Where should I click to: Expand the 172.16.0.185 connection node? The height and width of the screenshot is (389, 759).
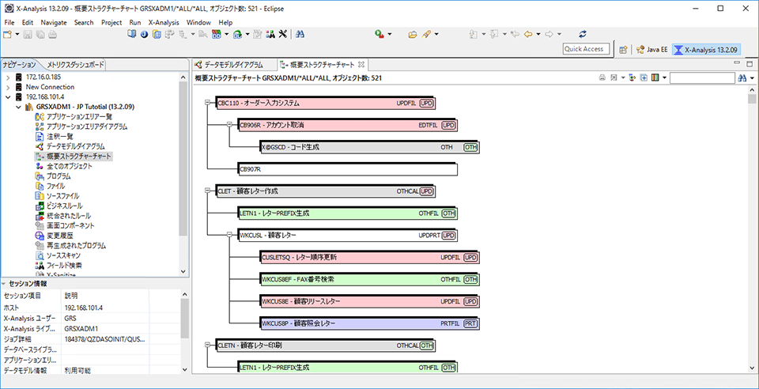coord(8,77)
